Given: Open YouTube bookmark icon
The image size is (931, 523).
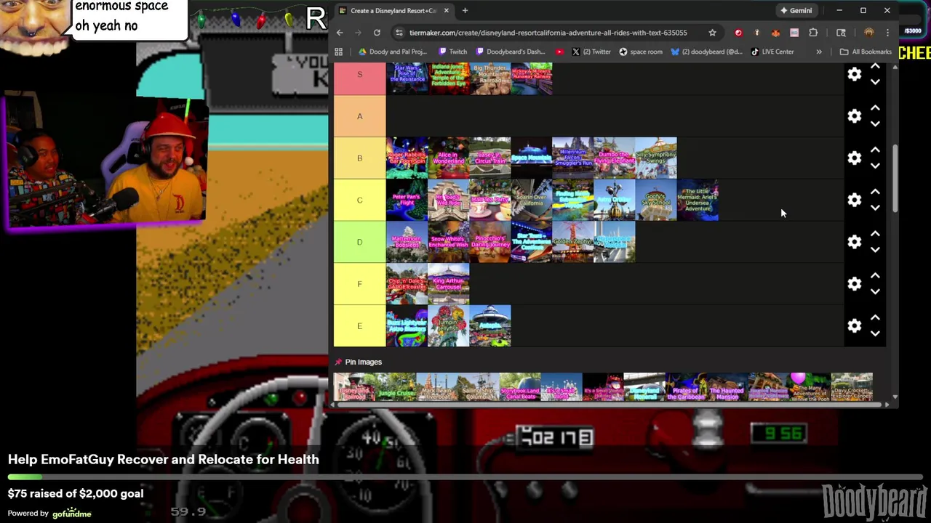Looking at the screenshot, I should click(x=559, y=52).
